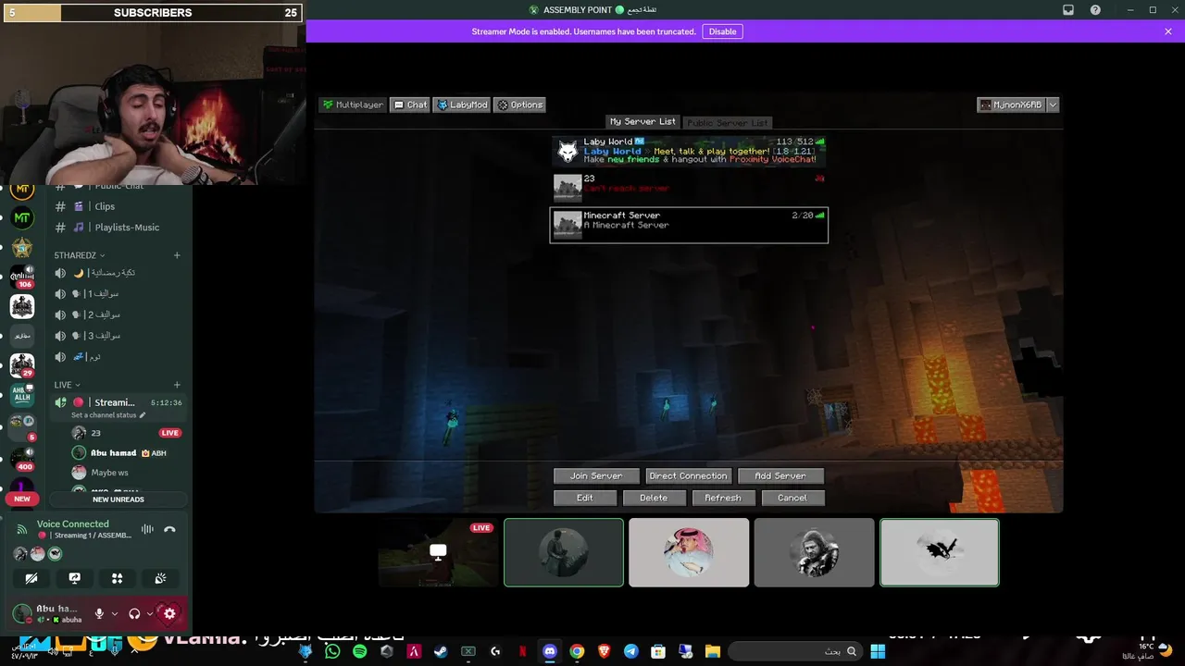The height and width of the screenshot is (666, 1185).
Task: Click the Maybe ws voice participant
Action: pyautogui.click(x=127, y=473)
